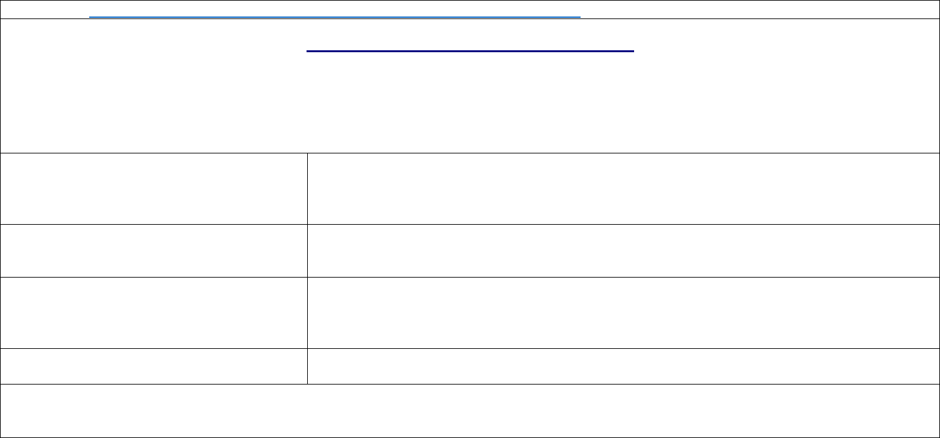
Task: Click the border under the narrow top row
Action: coord(470,19)
